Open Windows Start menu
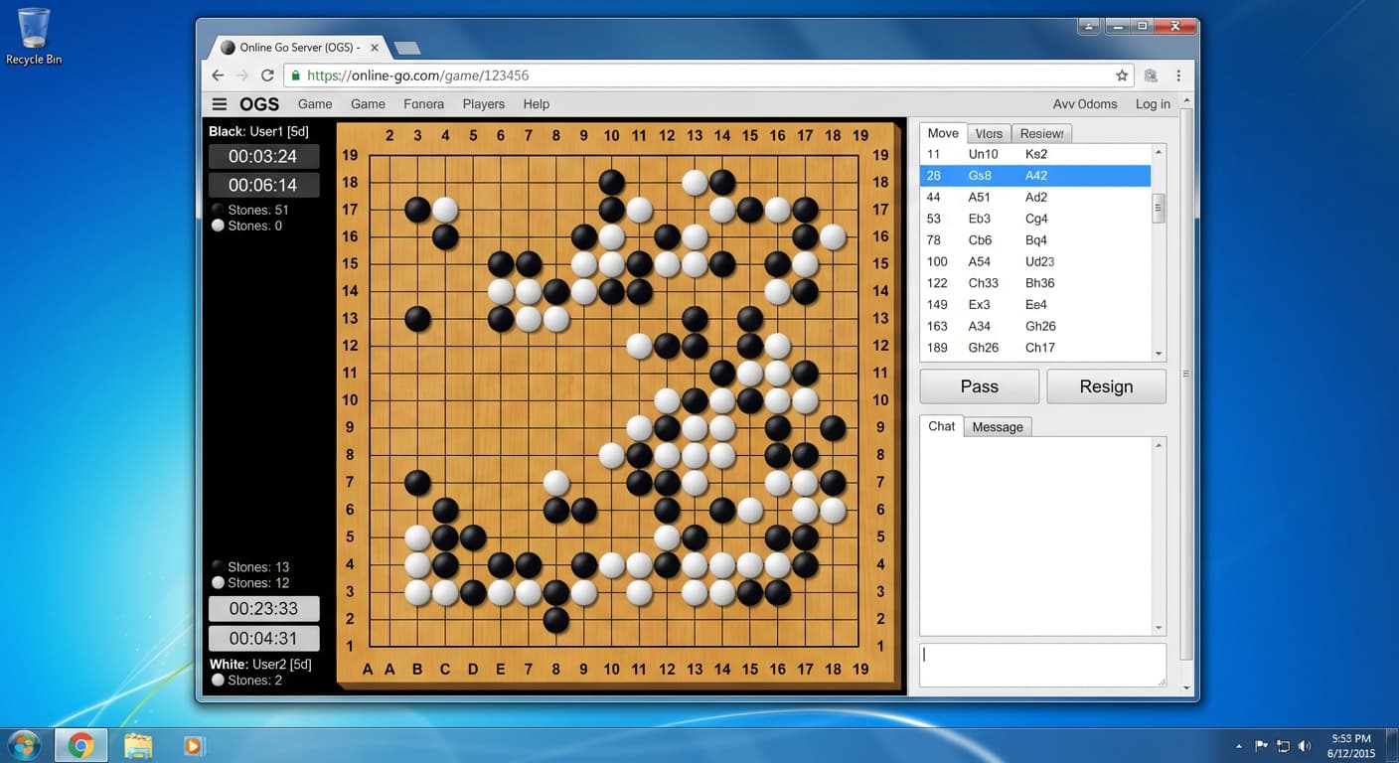1399x763 pixels. (24, 745)
